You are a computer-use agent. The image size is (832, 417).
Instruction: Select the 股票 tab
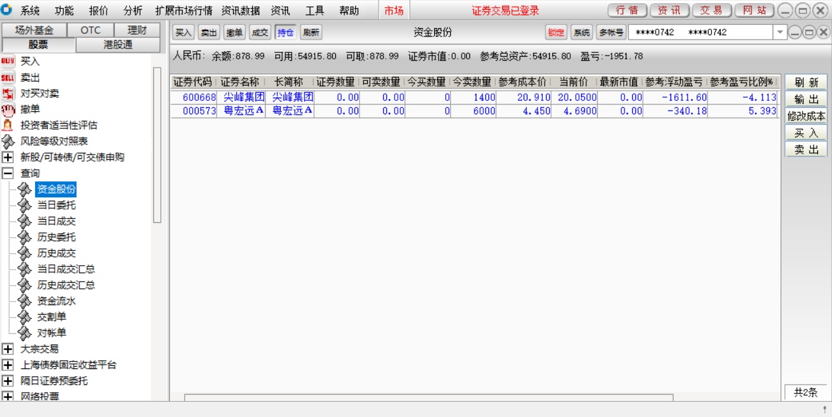(38, 45)
